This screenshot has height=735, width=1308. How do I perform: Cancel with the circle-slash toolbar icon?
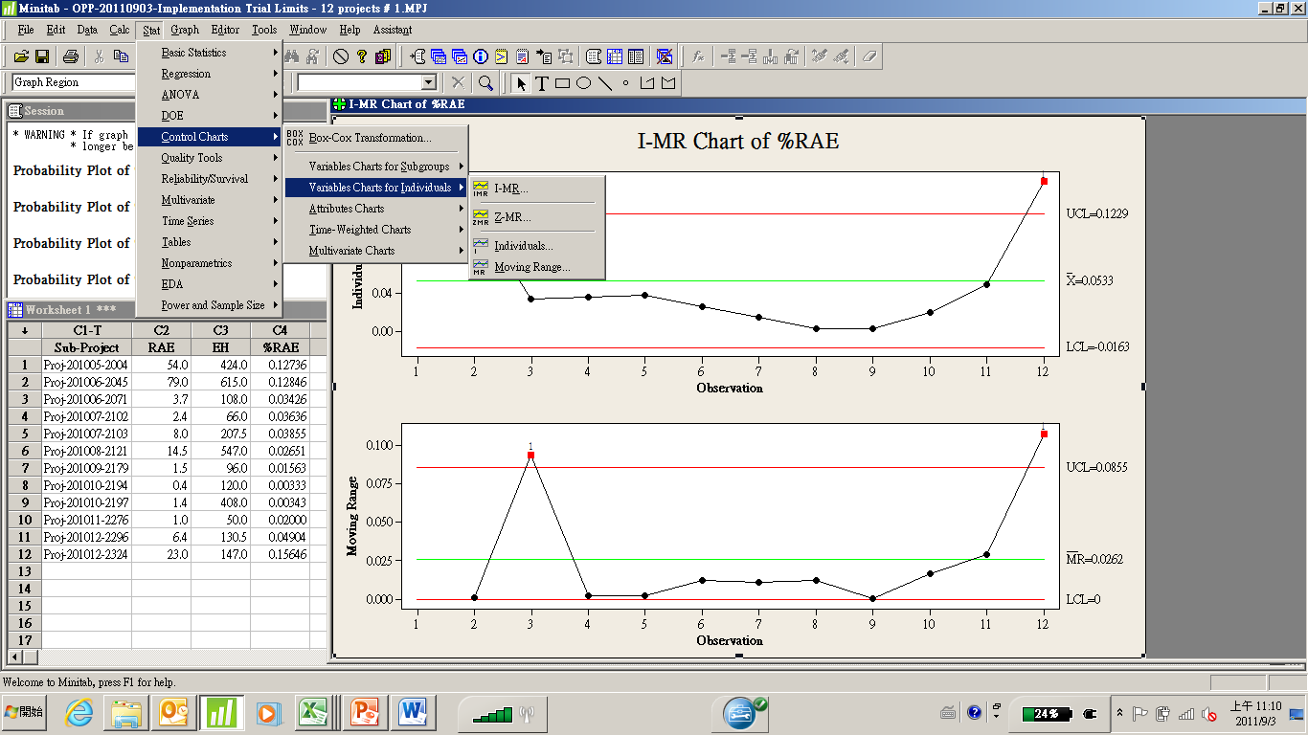pos(341,56)
